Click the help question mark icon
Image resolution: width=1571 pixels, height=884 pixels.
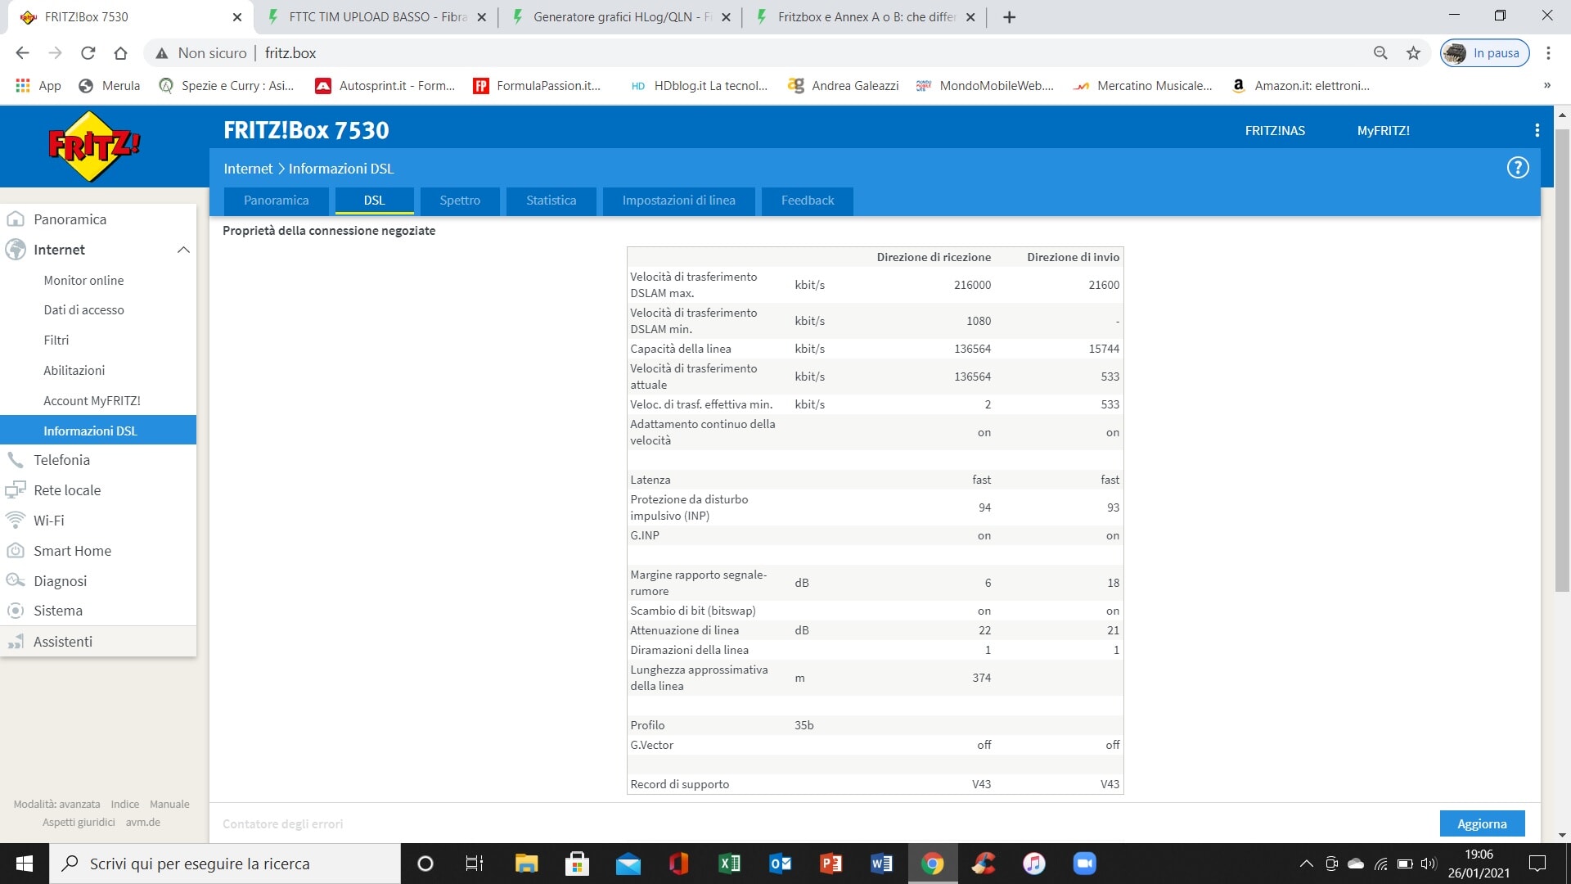pyautogui.click(x=1517, y=168)
